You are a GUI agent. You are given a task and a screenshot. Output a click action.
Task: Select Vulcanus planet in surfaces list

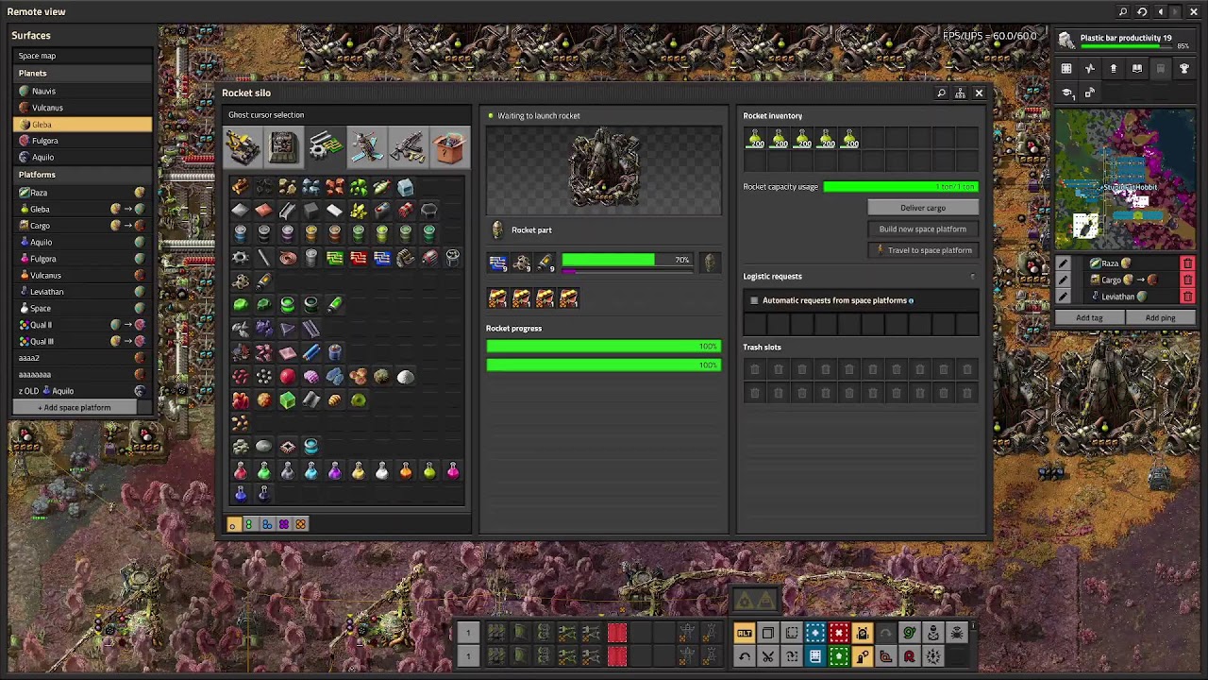[82, 108]
